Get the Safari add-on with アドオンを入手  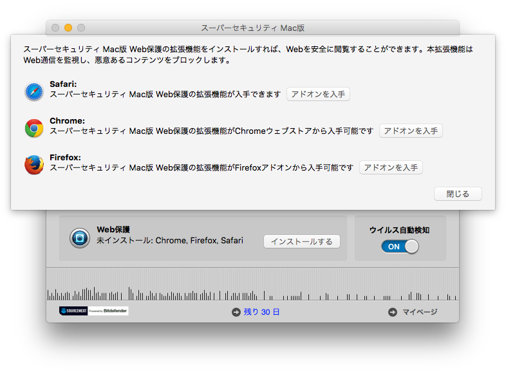(x=318, y=94)
